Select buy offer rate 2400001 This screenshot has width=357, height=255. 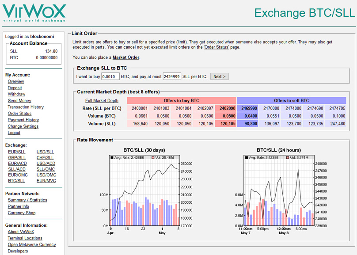pyautogui.click(x=138, y=108)
